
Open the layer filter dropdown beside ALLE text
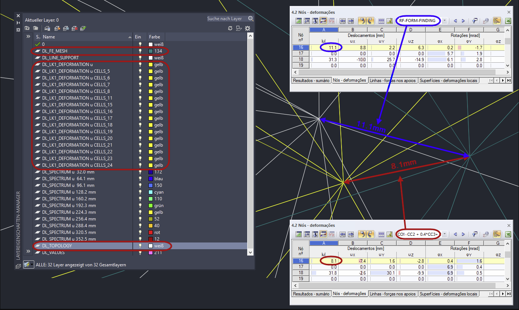point(29,264)
